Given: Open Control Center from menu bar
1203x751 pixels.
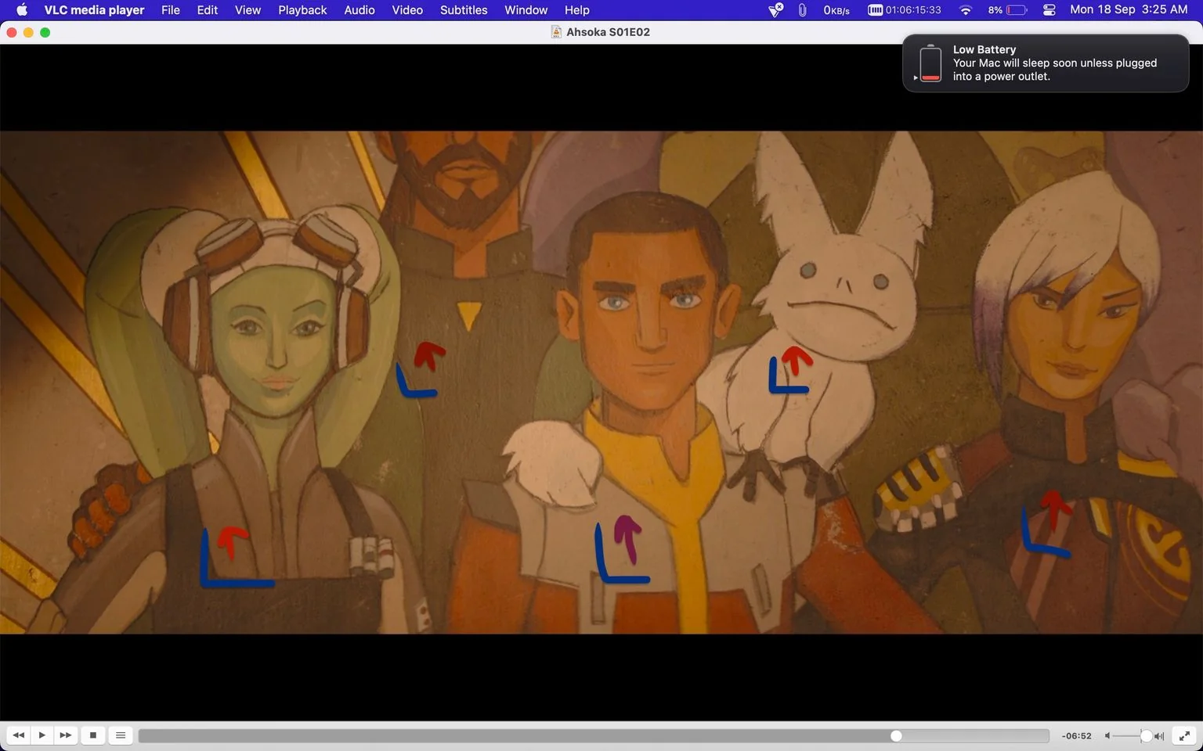Looking at the screenshot, I should point(1049,10).
